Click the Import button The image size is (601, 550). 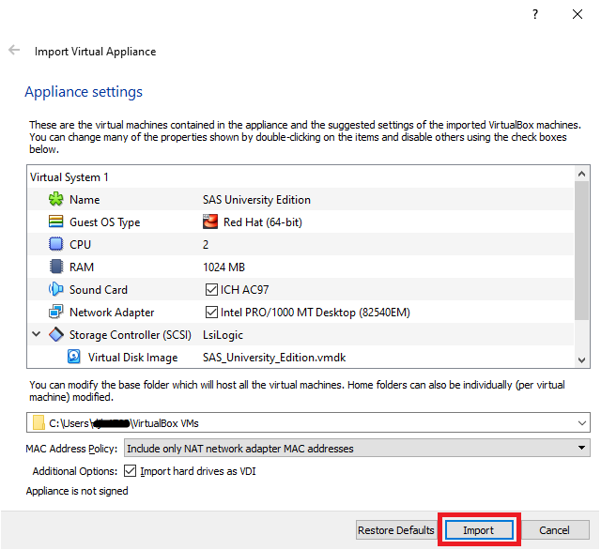[x=479, y=530]
